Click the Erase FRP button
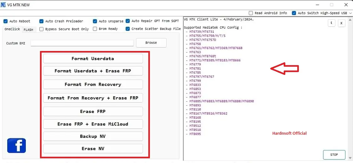The height and width of the screenshot is (163, 353). click(x=93, y=111)
